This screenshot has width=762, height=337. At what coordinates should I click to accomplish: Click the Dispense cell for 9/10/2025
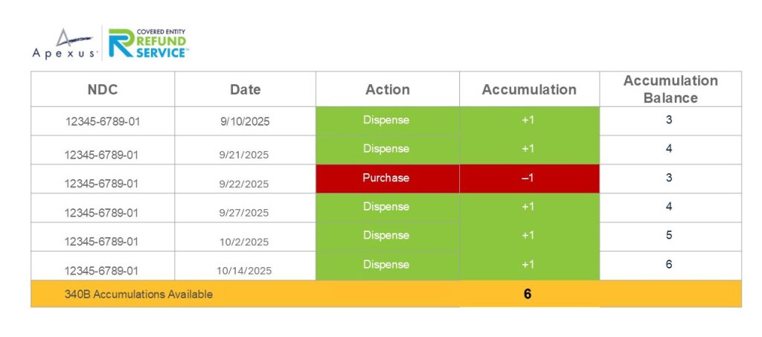click(386, 121)
